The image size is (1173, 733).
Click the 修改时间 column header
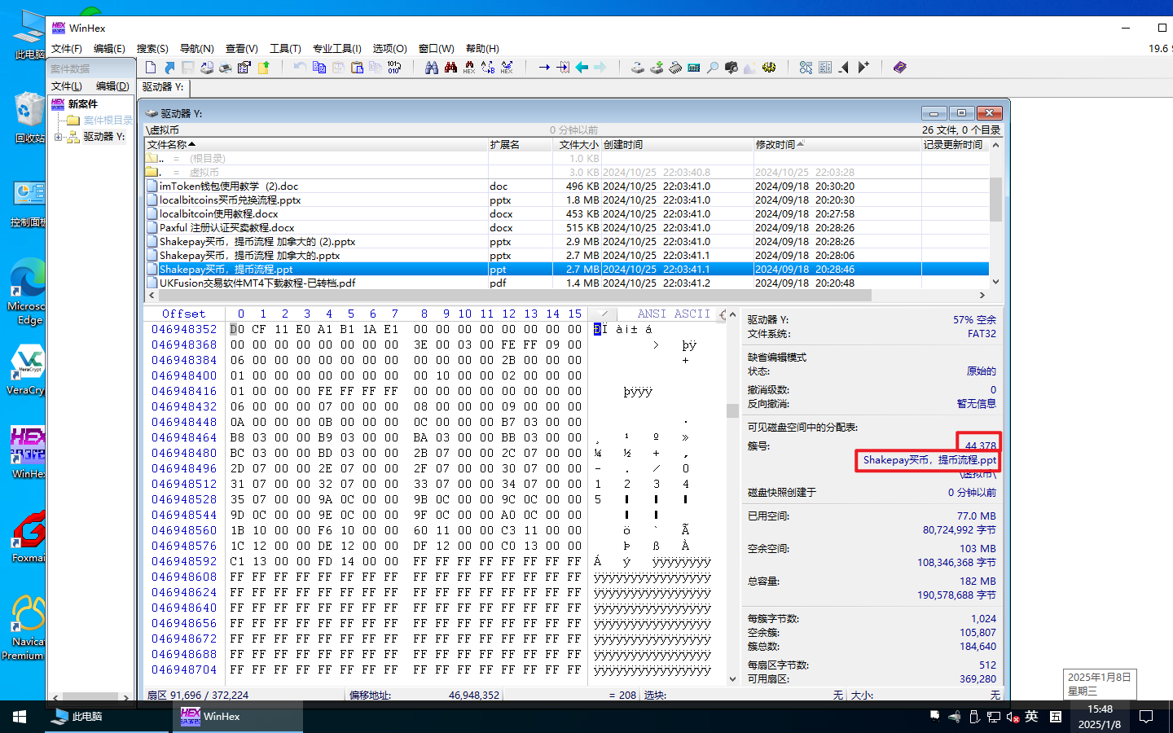pos(837,145)
